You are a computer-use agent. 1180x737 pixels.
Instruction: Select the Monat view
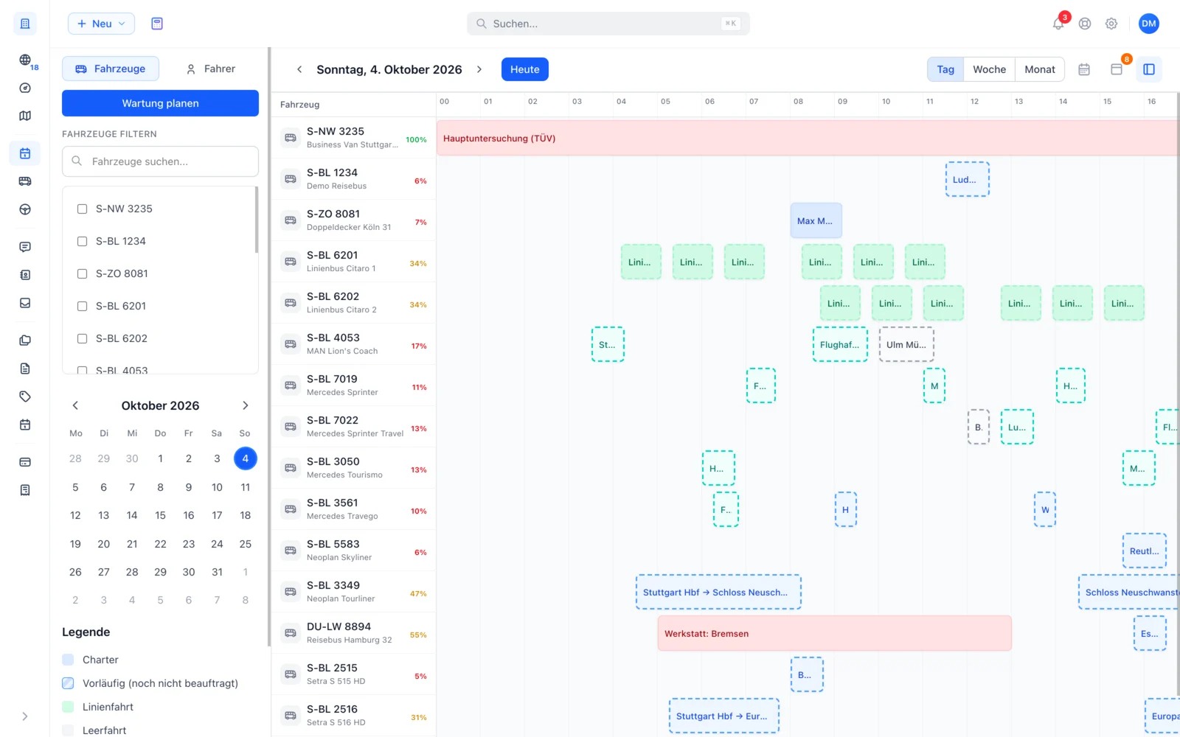point(1040,69)
